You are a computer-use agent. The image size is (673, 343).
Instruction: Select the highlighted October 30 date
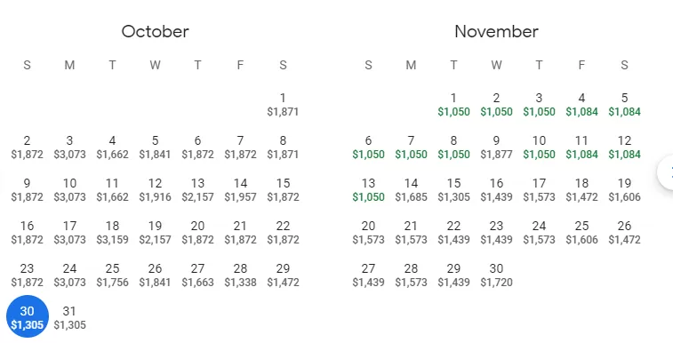(27, 316)
